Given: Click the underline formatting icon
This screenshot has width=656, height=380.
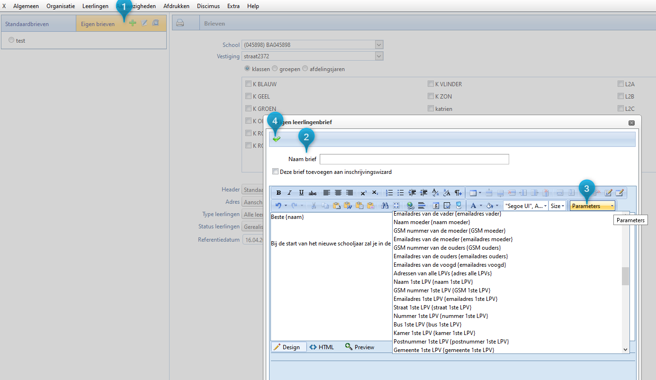Looking at the screenshot, I should pyautogui.click(x=301, y=193).
